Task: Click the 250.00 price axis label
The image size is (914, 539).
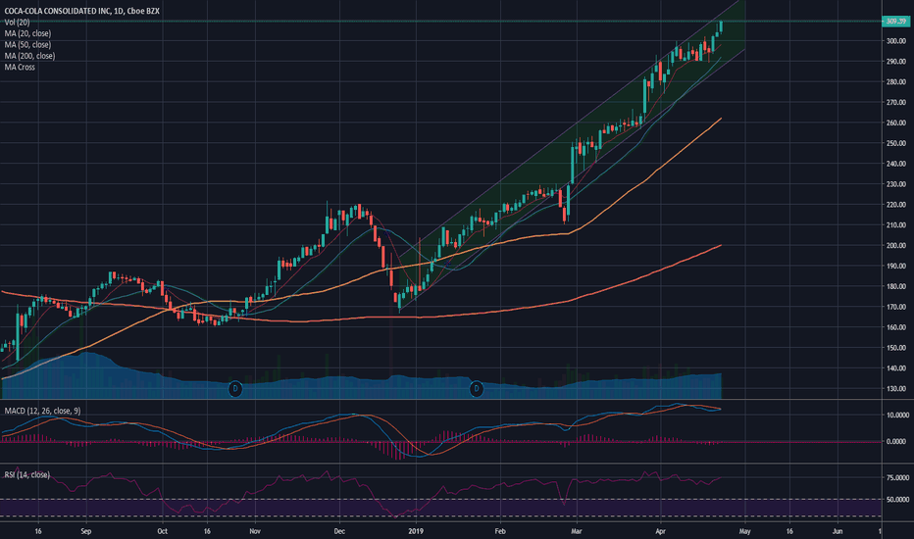Action: (x=896, y=143)
